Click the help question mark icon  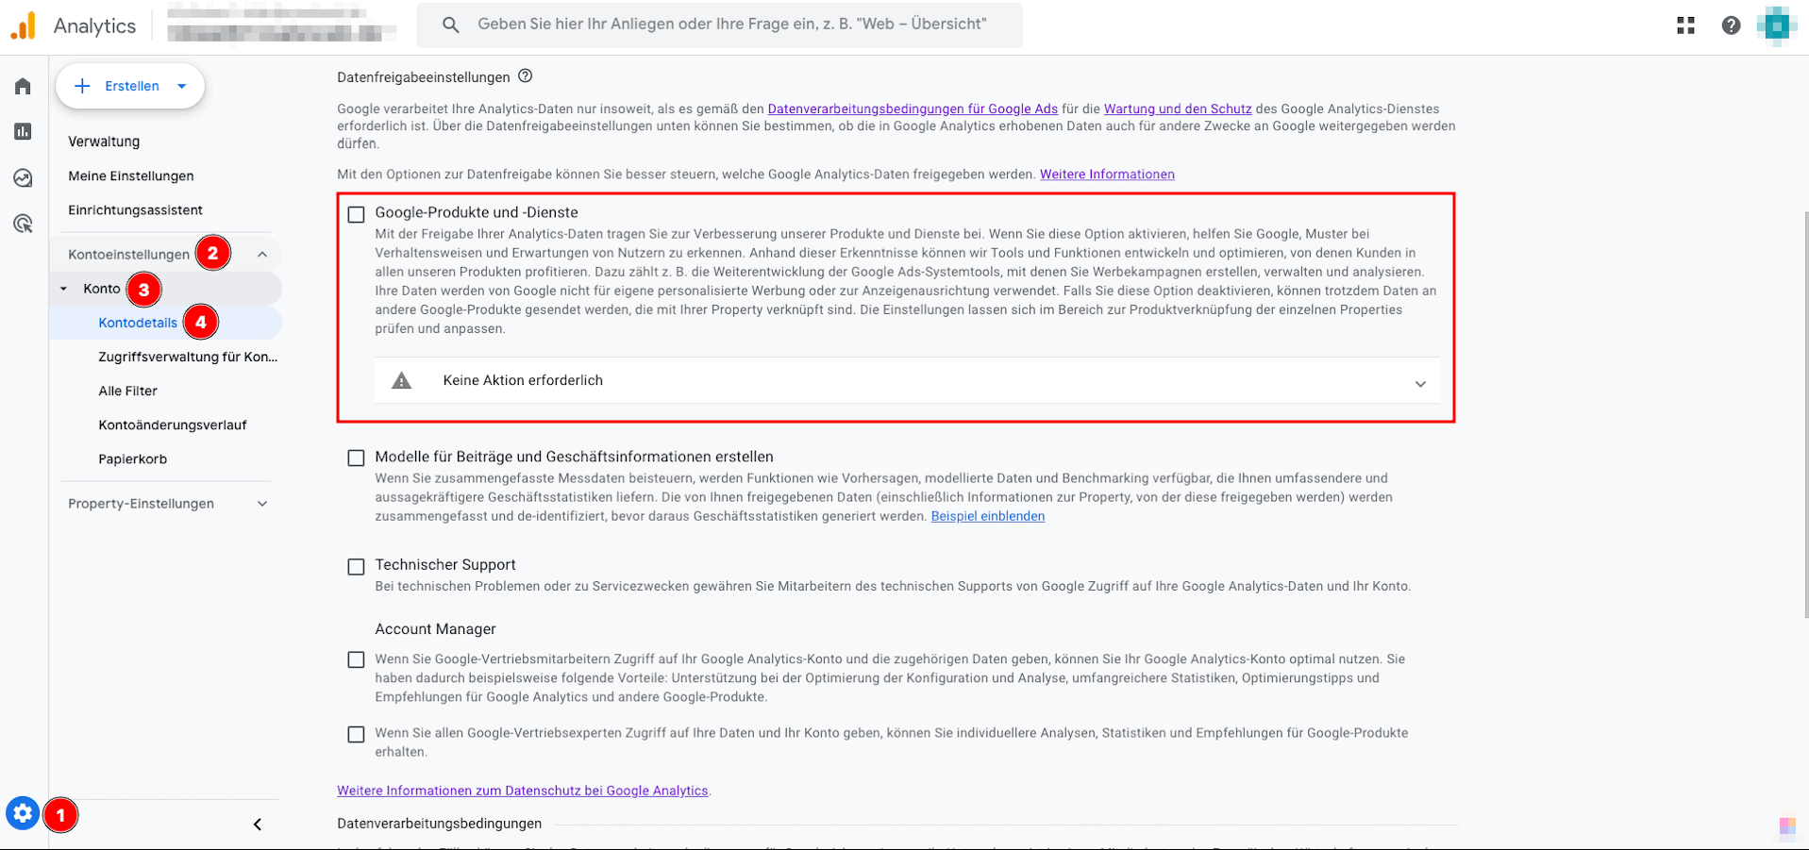[x=1731, y=25]
